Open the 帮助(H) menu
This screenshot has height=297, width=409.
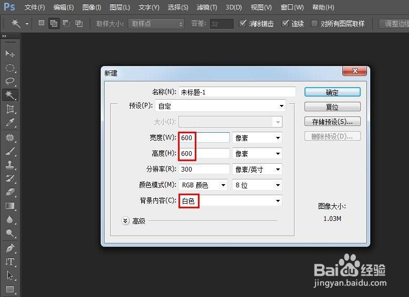323,7
